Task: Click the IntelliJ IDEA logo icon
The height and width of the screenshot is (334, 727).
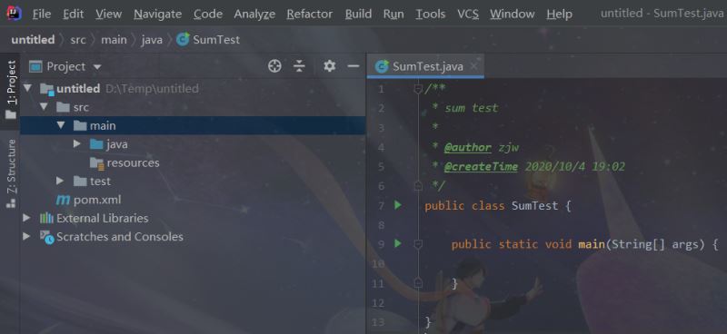Action: [x=15, y=14]
